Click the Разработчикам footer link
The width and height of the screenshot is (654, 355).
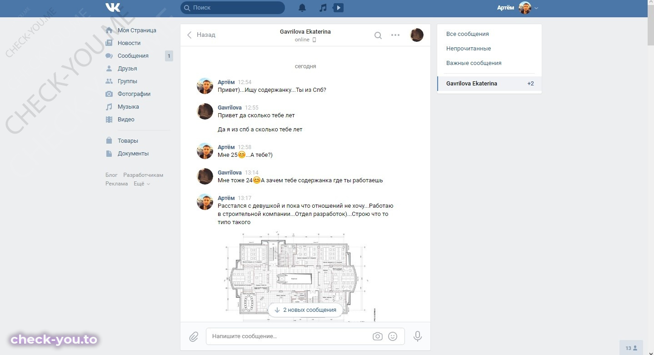pos(143,175)
